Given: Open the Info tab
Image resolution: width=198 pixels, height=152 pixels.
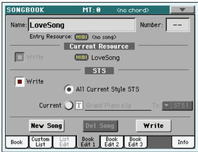Looking at the screenshot, I should click(183, 142).
